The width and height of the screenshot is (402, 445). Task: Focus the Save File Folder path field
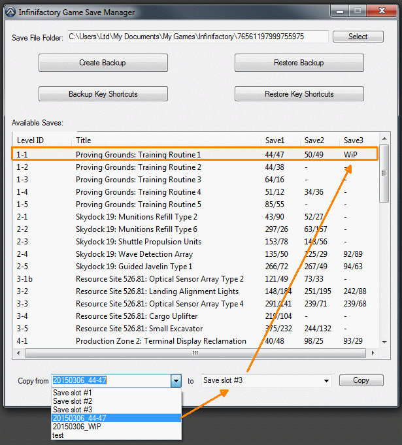click(198, 37)
